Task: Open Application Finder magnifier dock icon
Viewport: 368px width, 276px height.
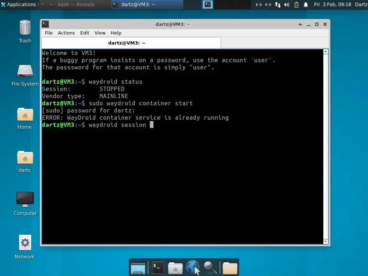Action: [210, 267]
